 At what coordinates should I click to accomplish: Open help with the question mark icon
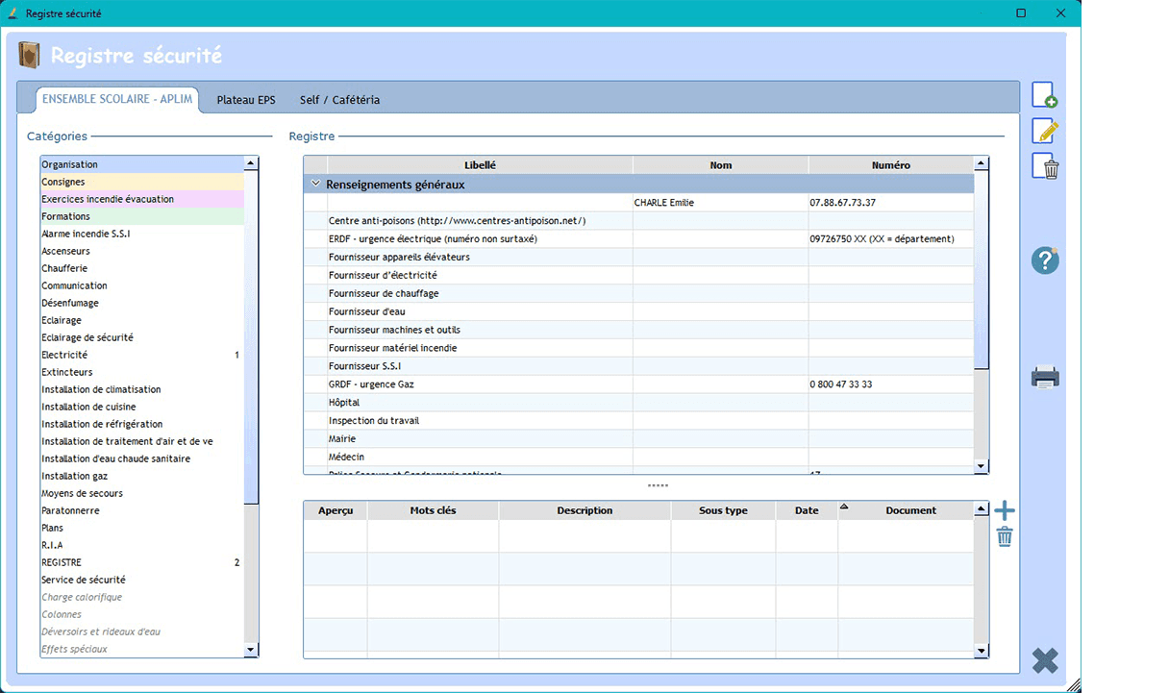pos(1045,260)
